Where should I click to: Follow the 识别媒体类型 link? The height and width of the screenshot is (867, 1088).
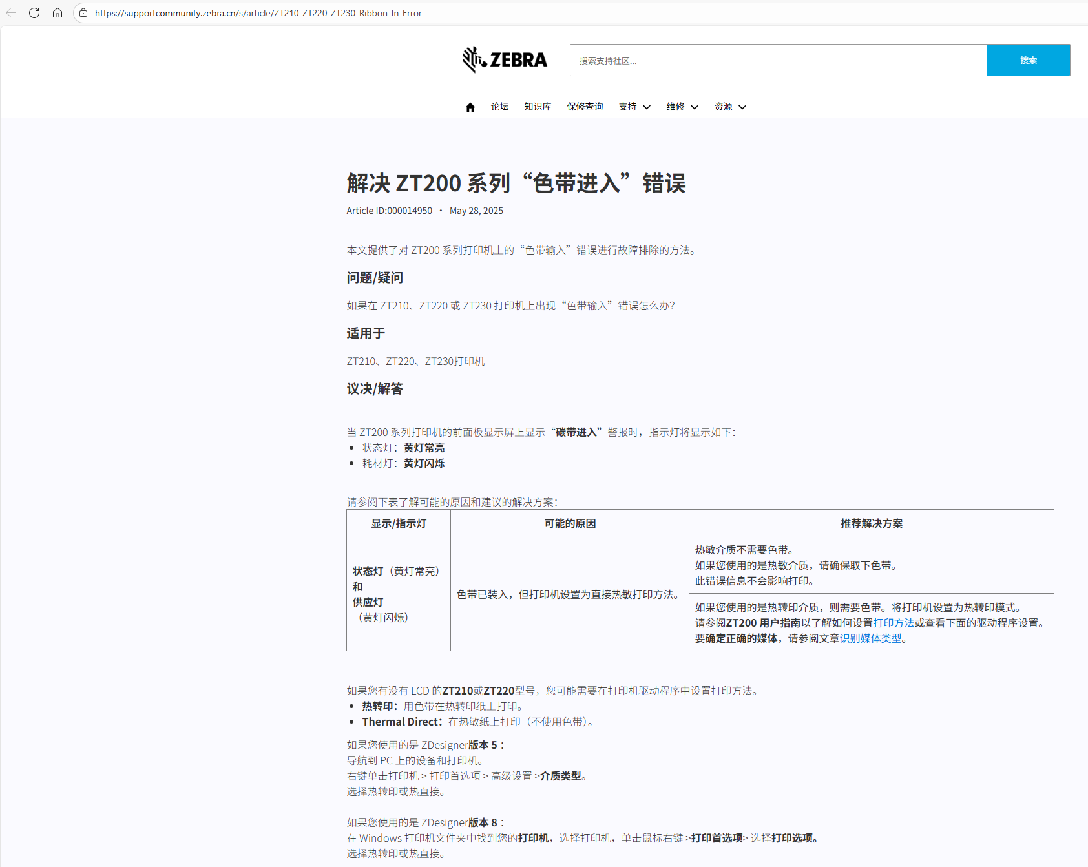click(x=870, y=638)
